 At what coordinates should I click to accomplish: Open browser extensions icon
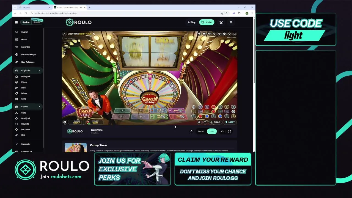(x=239, y=13)
